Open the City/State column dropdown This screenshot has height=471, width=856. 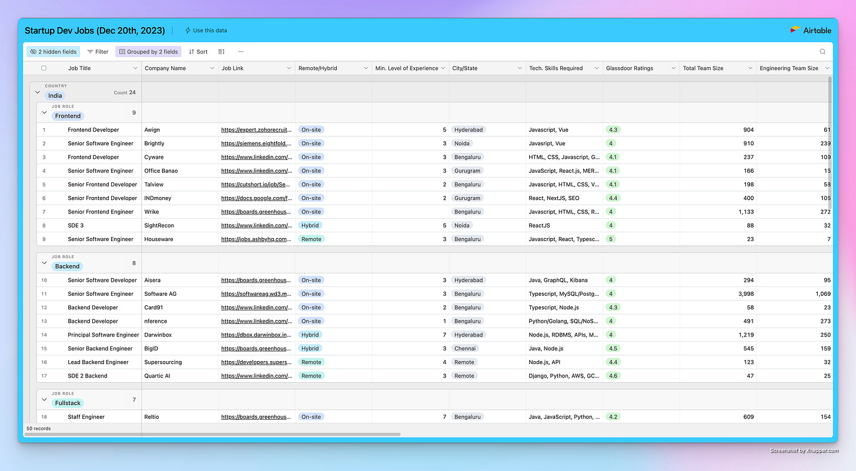[520, 68]
